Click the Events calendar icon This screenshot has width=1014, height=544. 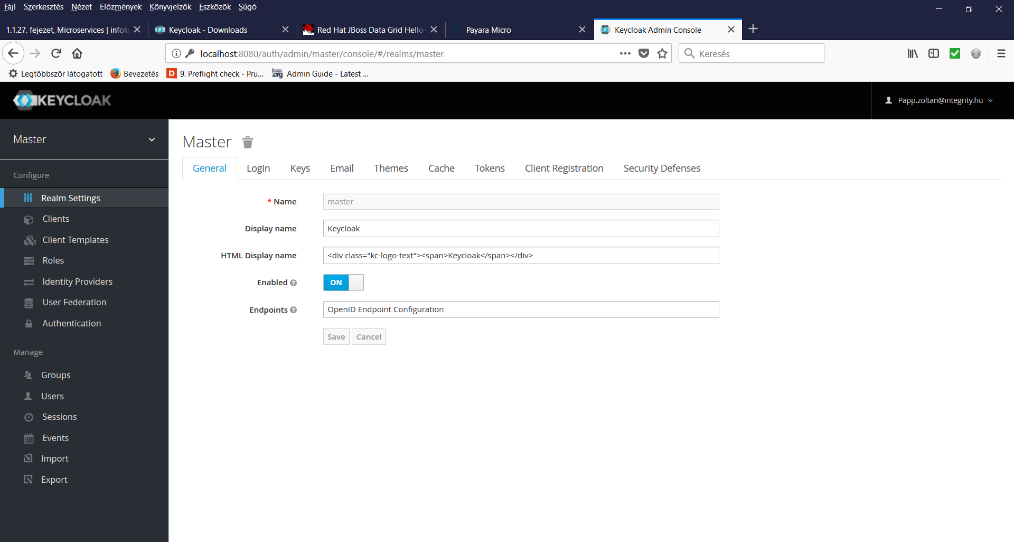point(29,438)
